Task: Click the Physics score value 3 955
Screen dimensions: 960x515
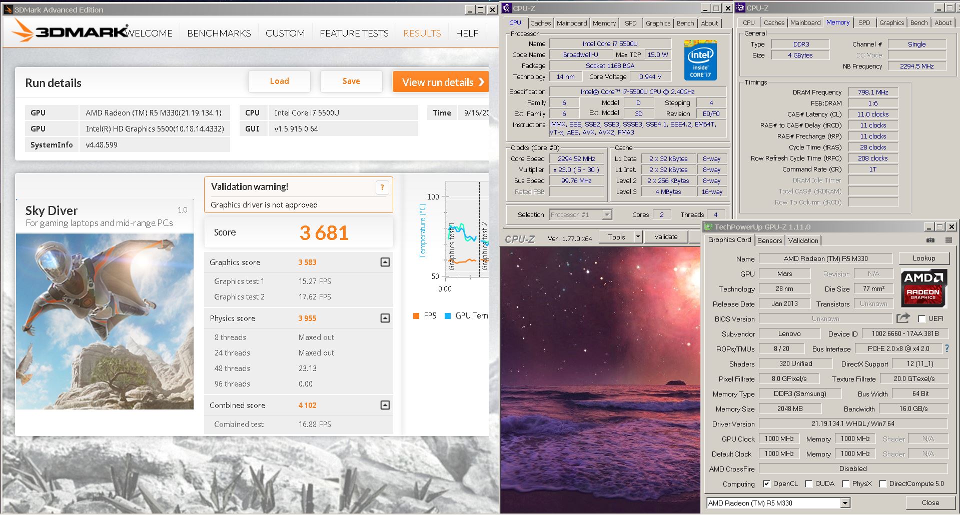Action: (x=307, y=318)
